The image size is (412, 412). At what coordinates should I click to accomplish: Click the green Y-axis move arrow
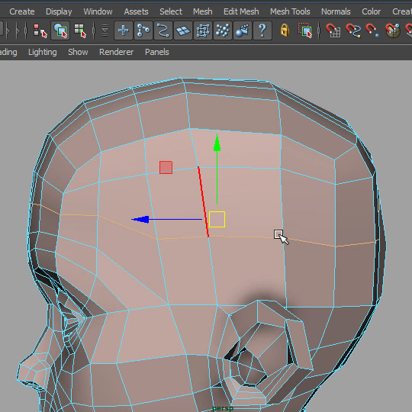pyautogui.click(x=217, y=143)
